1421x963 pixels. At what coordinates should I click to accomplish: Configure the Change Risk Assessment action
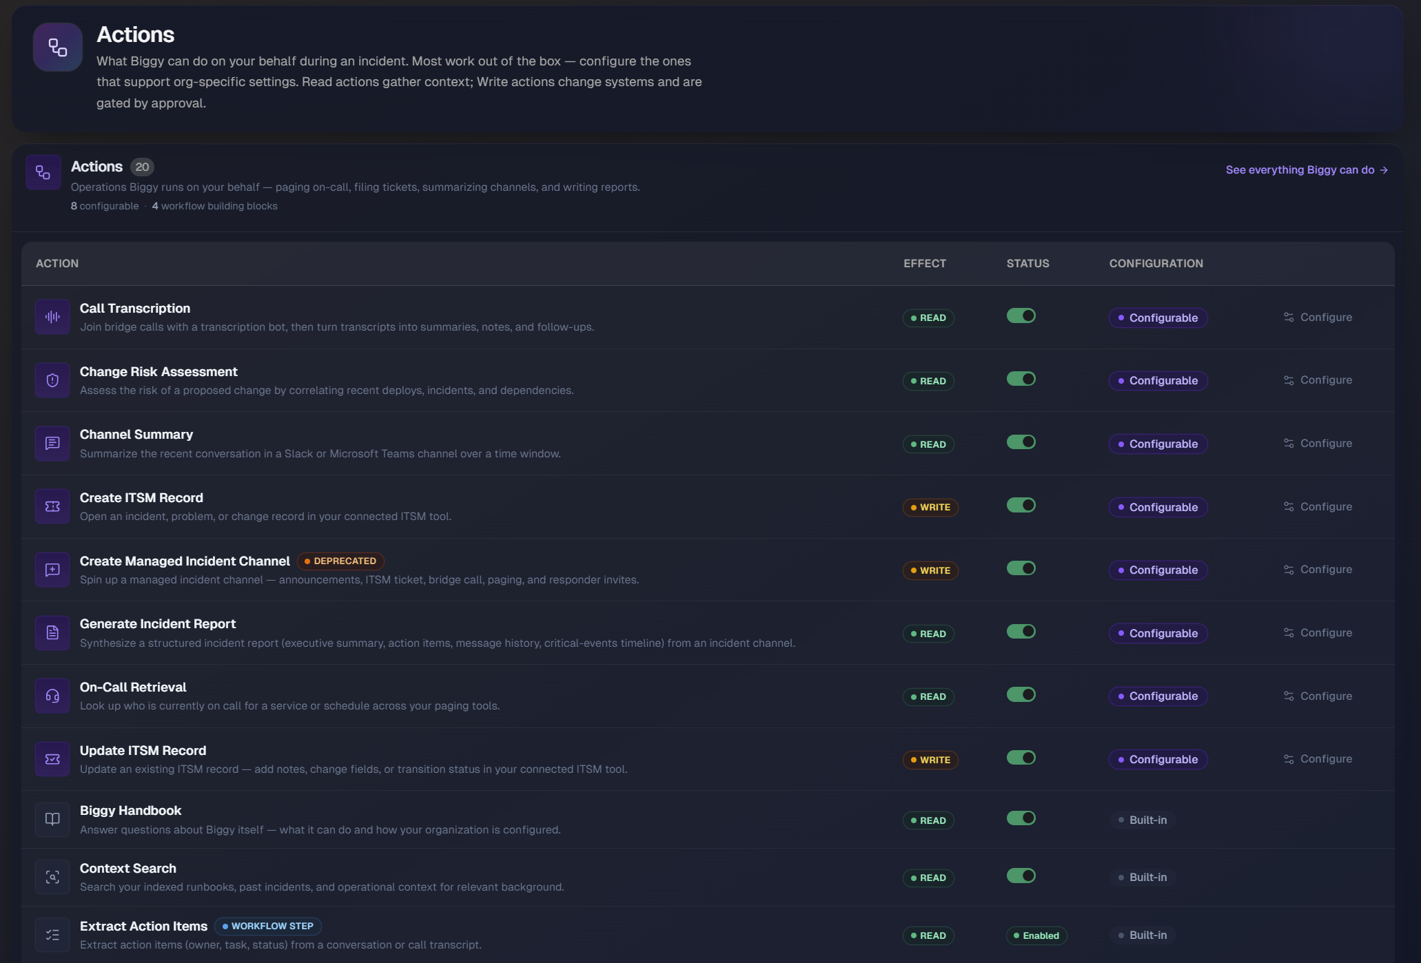(1318, 380)
